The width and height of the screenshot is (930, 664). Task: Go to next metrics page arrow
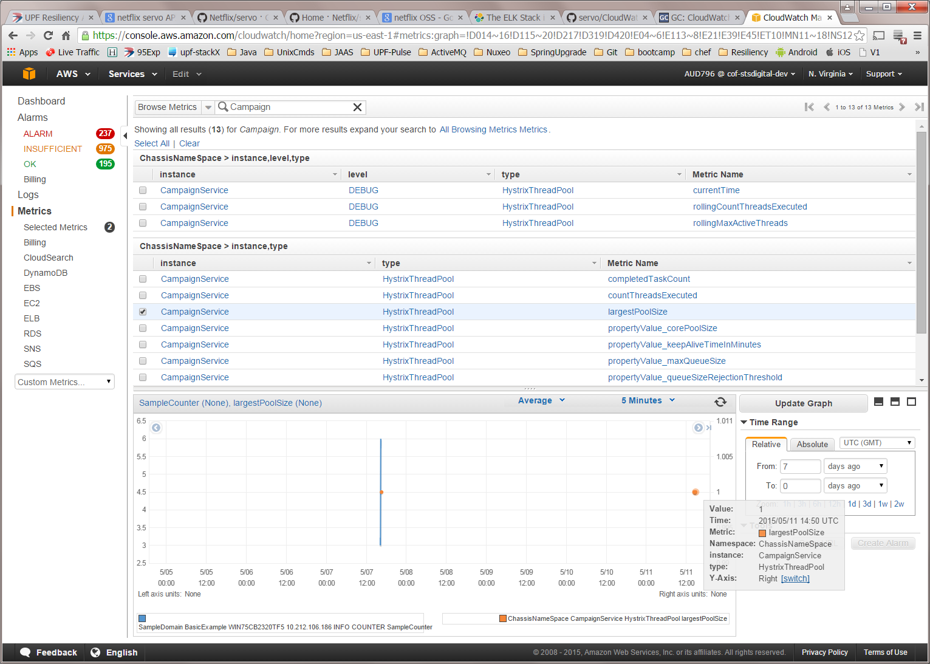coord(902,107)
